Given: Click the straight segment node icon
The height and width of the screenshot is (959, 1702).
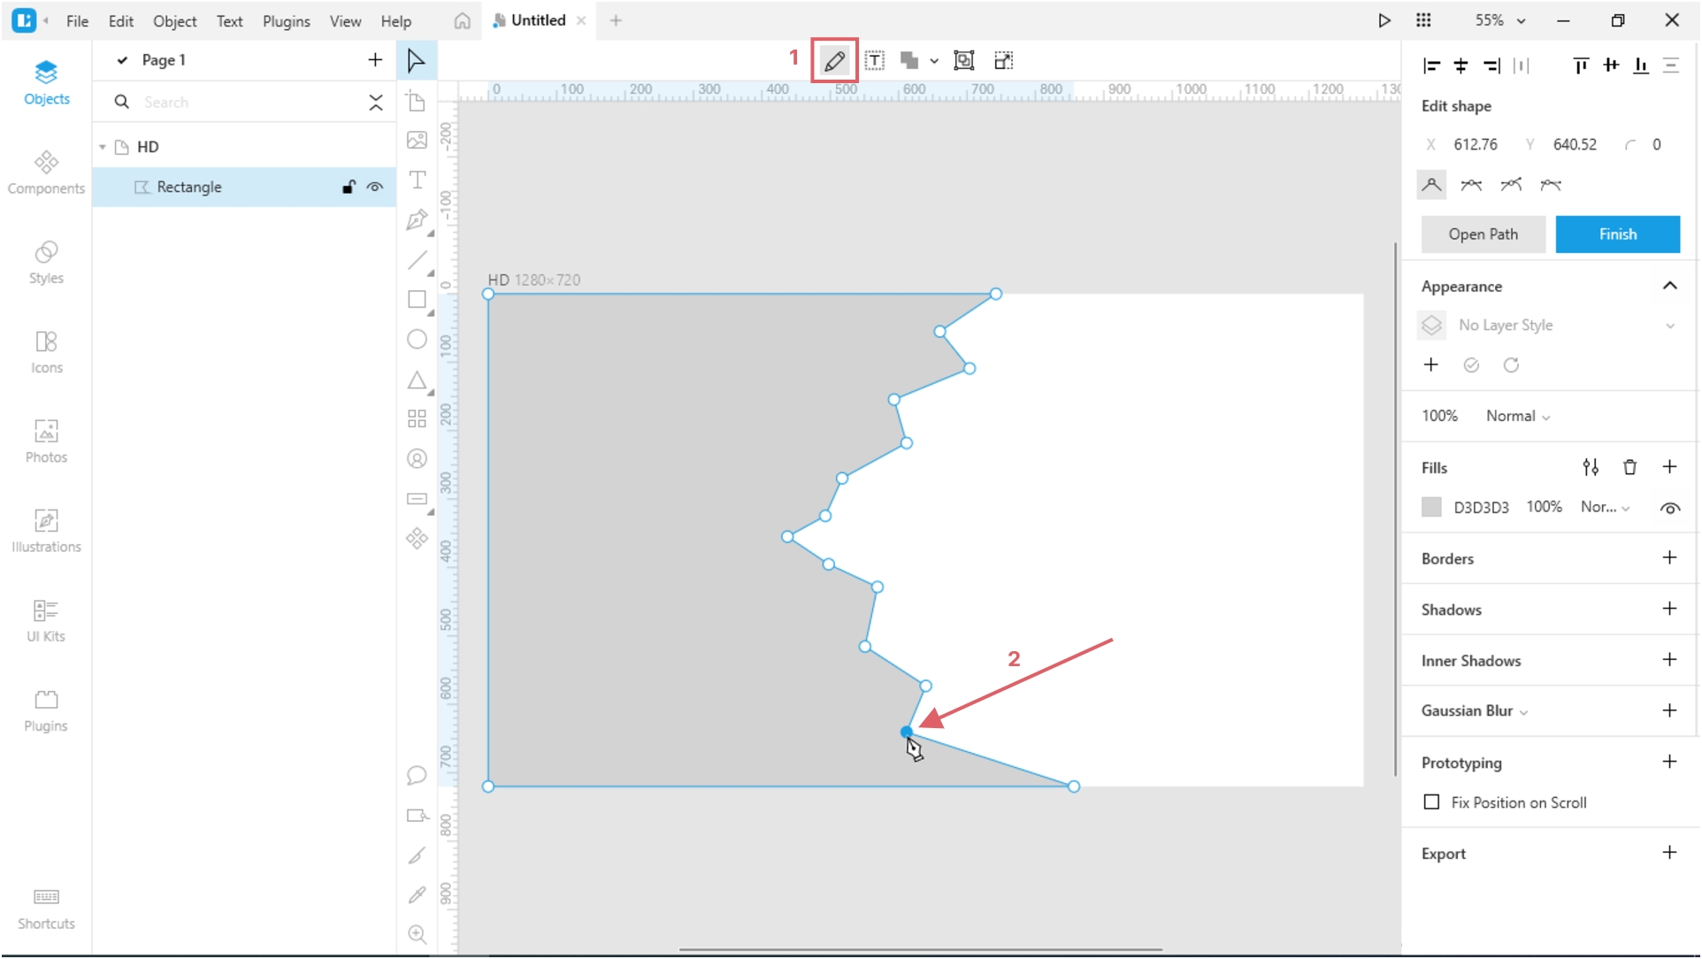Looking at the screenshot, I should coord(1432,184).
